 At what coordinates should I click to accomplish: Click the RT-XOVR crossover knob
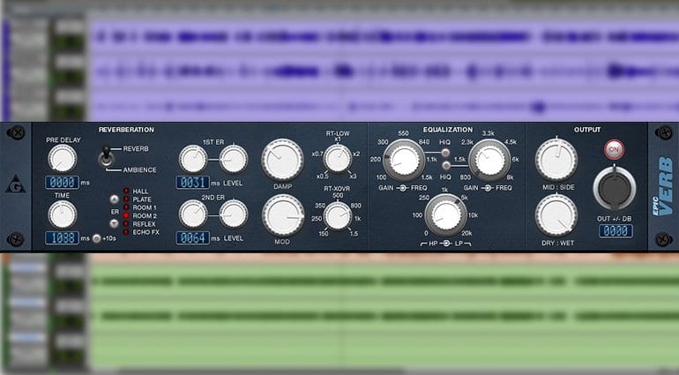click(x=338, y=215)
